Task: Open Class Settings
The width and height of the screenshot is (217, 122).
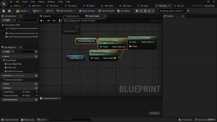Action: [x=87, y=11]
